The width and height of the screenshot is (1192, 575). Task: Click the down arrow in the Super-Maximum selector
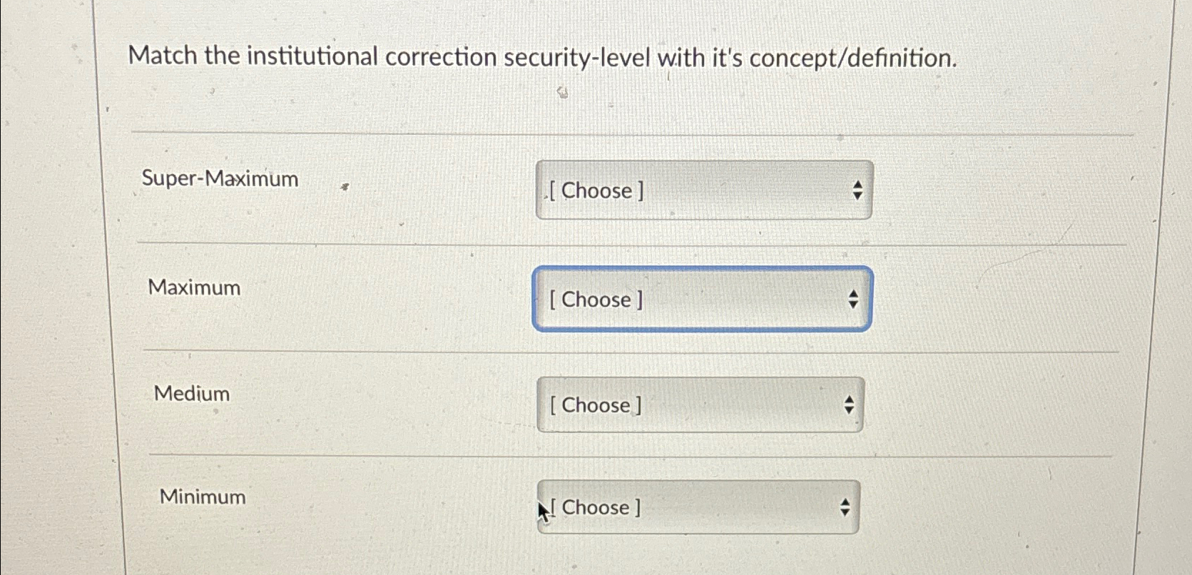tap(857, 195)
